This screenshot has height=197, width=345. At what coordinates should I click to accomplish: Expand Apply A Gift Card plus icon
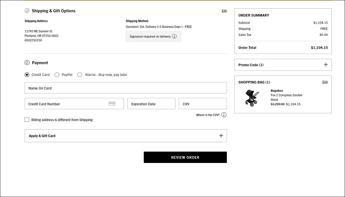click(x=221, y=136)
